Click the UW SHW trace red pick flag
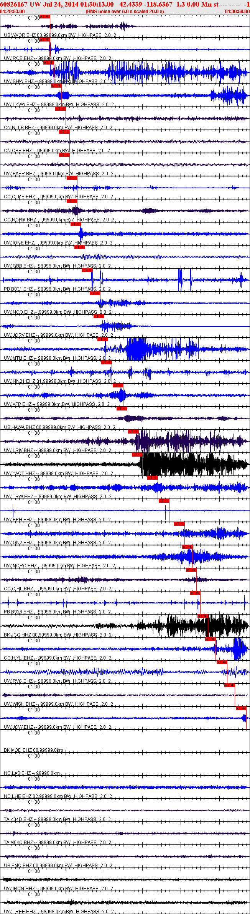Viewport: 250px width, 914px height. point(49,63)
